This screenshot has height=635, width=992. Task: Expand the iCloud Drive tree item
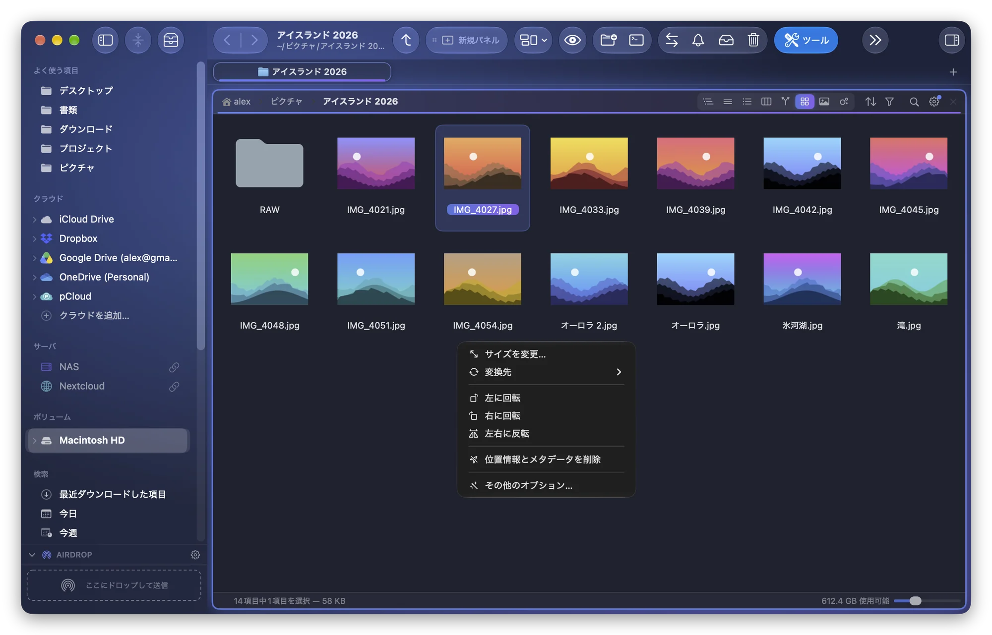point(34,220)
